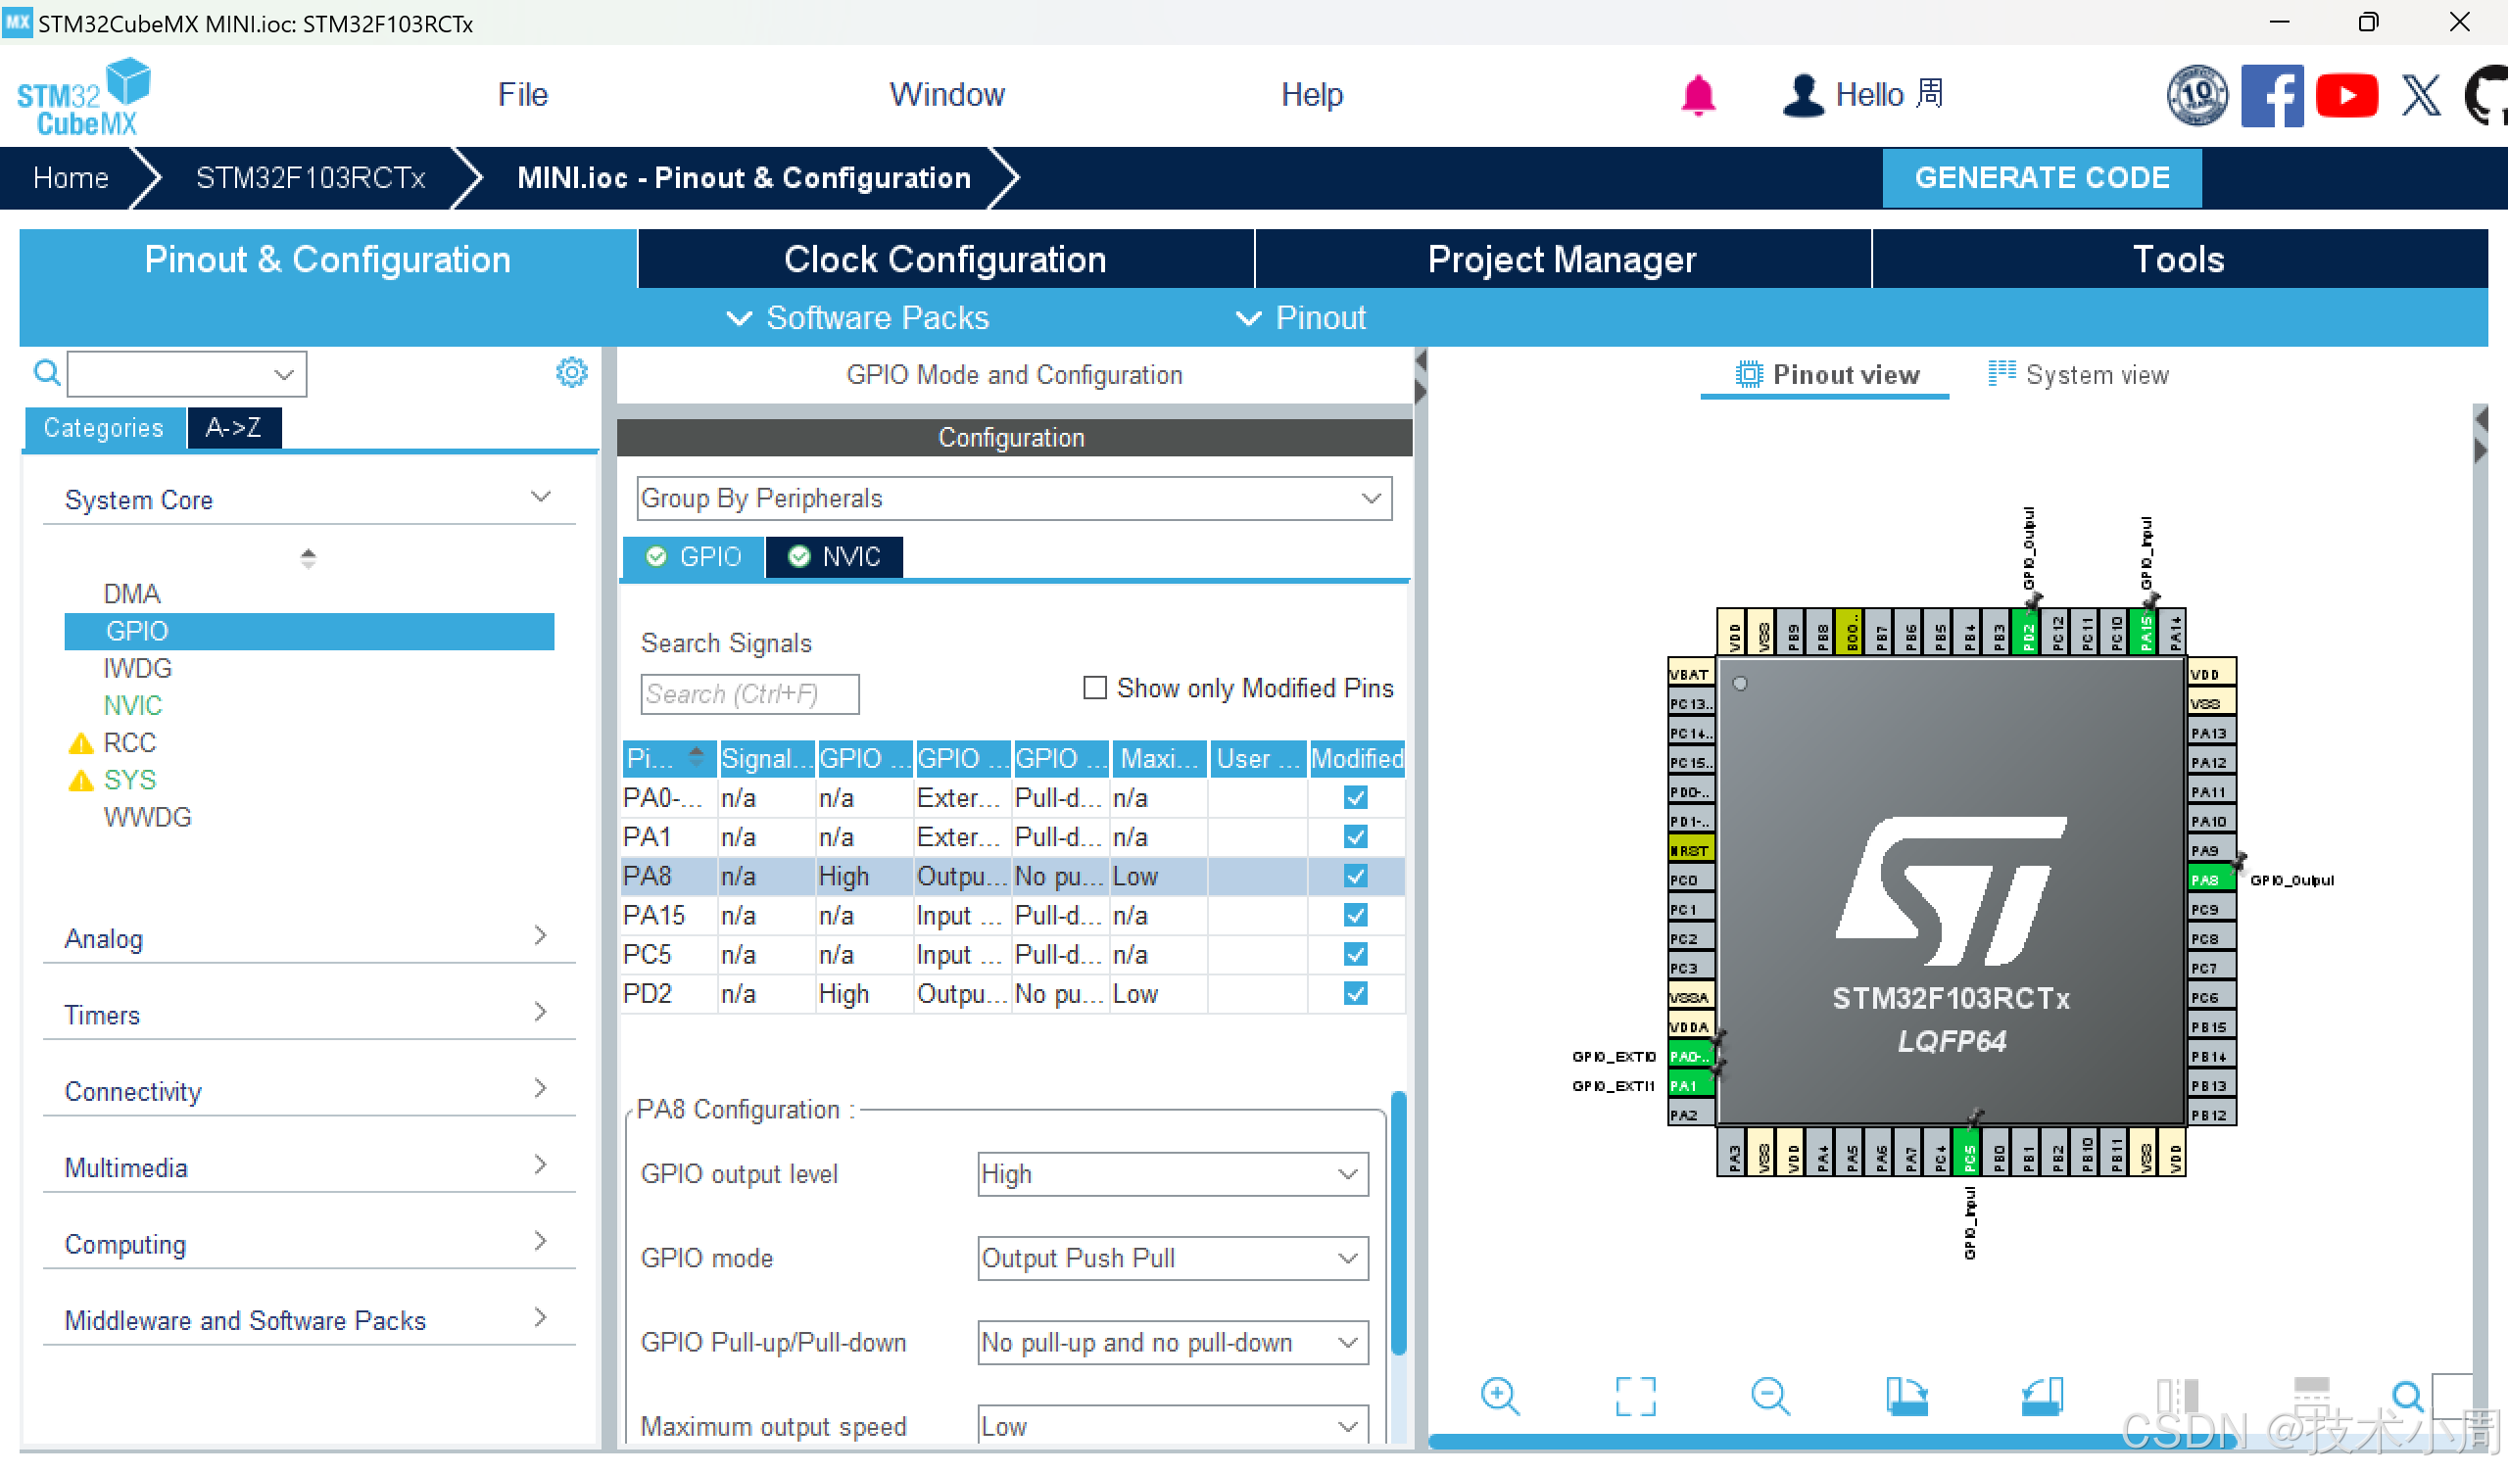The width and height of the screenshot is (2508, 1473).
Task: Click the Search Signals input field
Action: tap(749, 693)
